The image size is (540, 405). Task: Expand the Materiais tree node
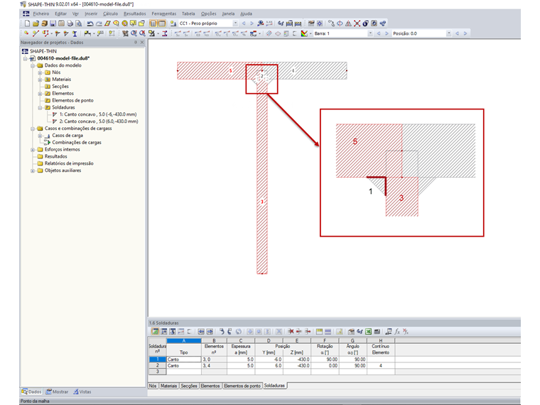pos(40,80)
